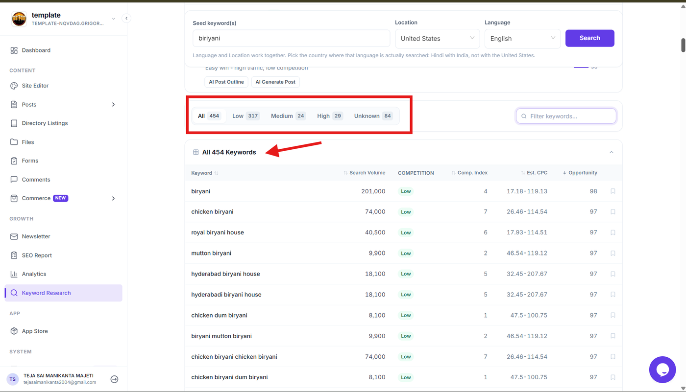Select the High 29 filter tab

click(330, 116)
